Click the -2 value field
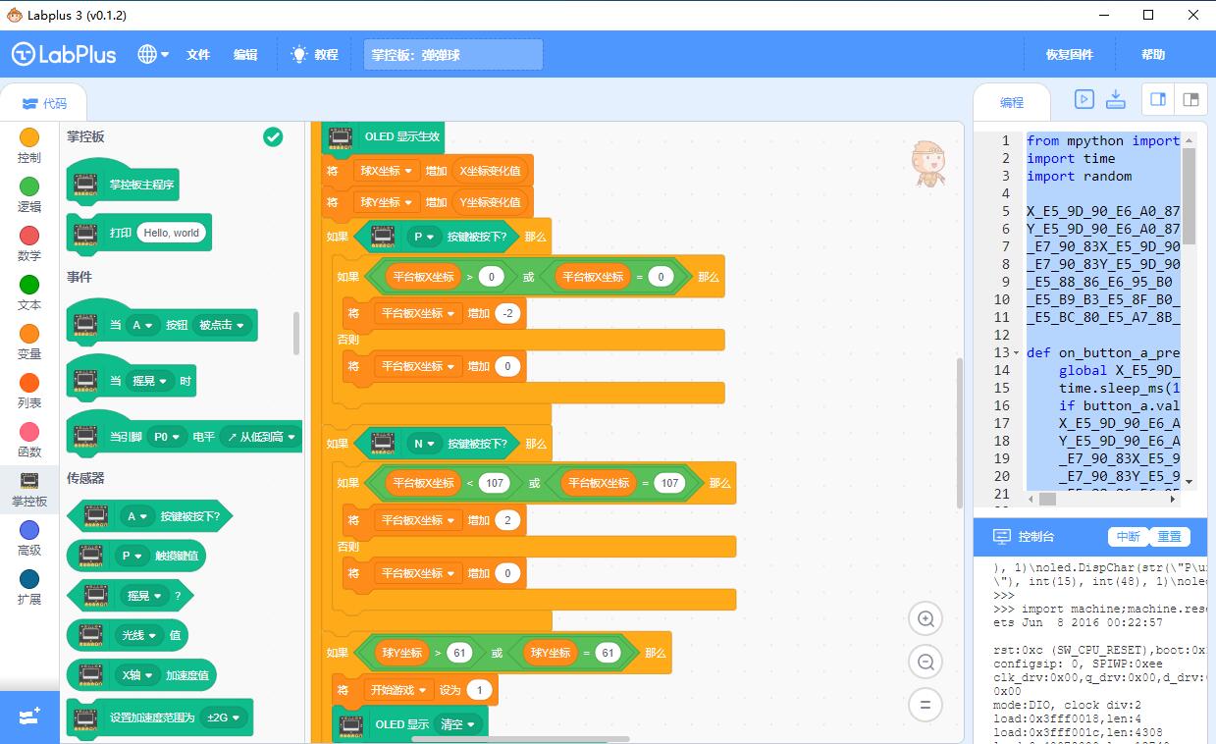 point(508,314)
